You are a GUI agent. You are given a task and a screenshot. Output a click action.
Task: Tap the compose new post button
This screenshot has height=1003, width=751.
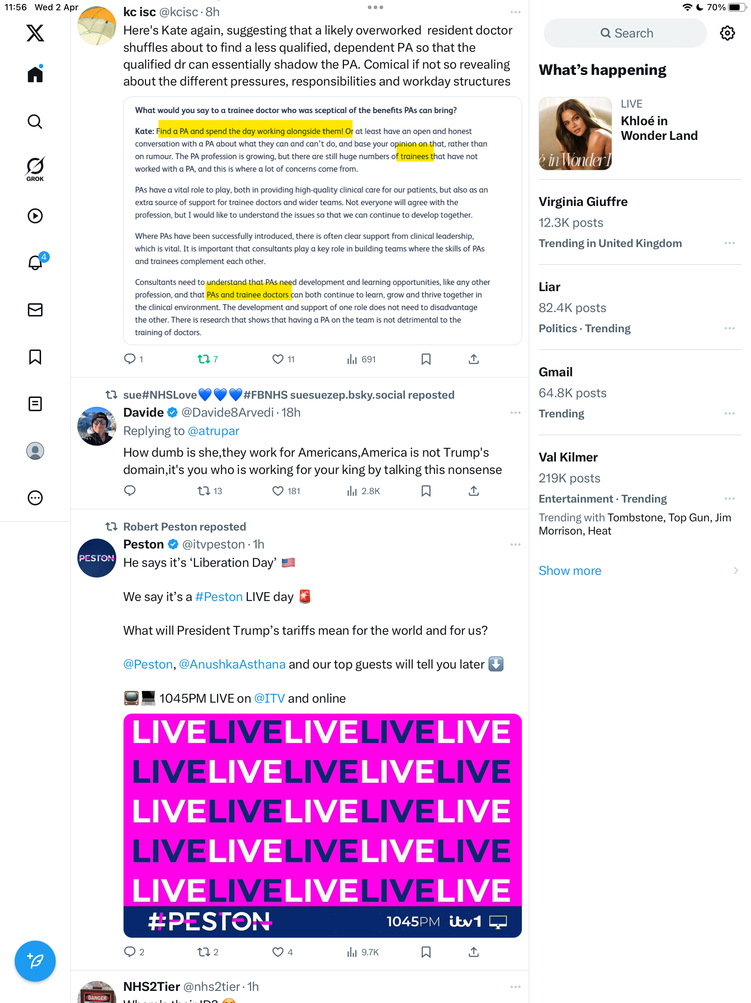pos(35,960)
